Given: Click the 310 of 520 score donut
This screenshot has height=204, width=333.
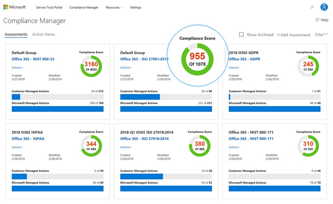Looking at the screenshot, I should point(308,146).
